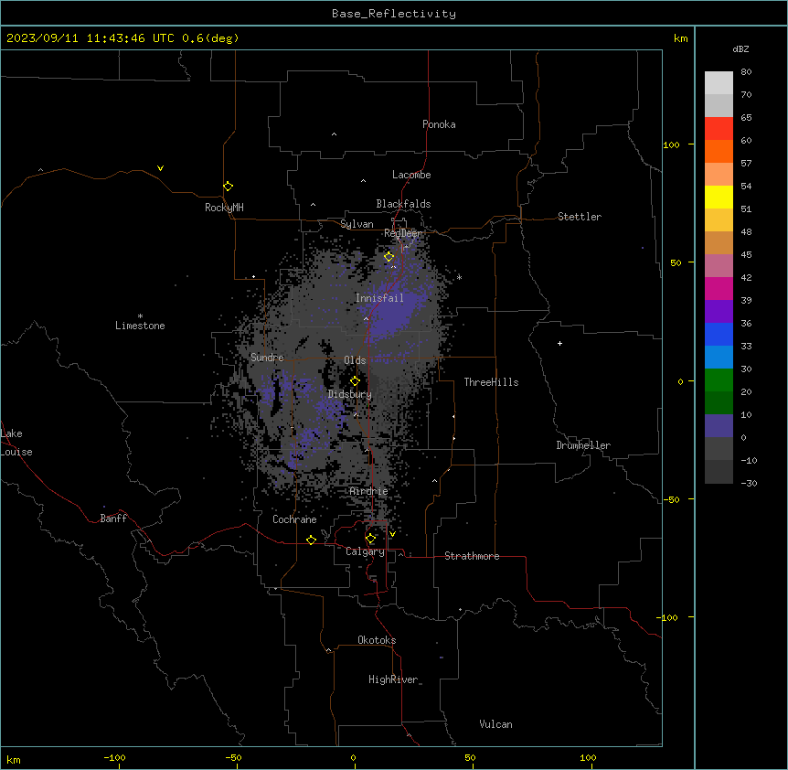Select the slate-purple 10-0 dBZ legend swatch
This screenshot has height=770, width=788.
pos(719,426)
